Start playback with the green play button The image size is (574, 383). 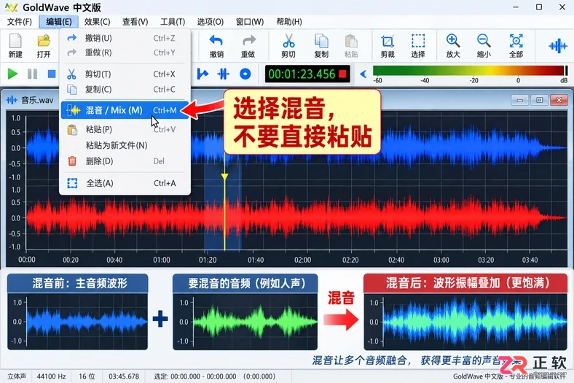[x=12, y=74]
